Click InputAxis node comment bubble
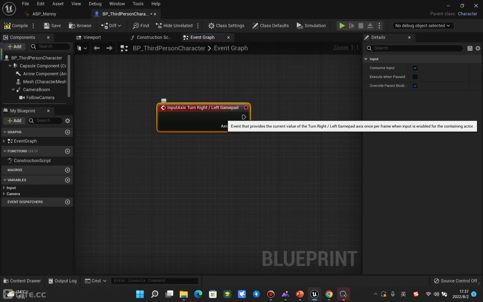 coord(164,101)
